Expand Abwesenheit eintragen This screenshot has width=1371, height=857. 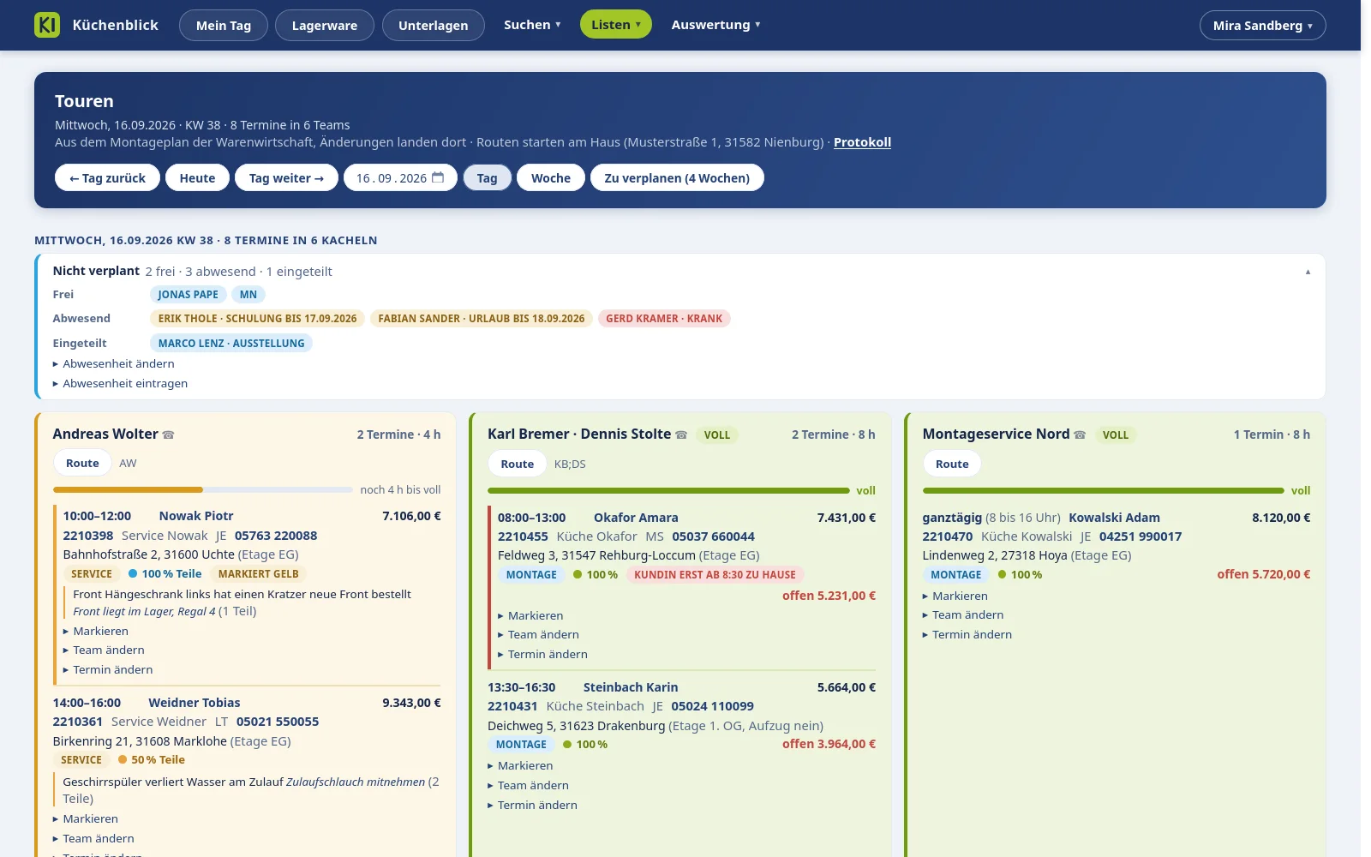(x=121, y=383)
